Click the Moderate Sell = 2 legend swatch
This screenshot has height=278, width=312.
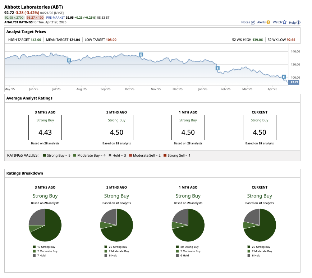(130, 155)
